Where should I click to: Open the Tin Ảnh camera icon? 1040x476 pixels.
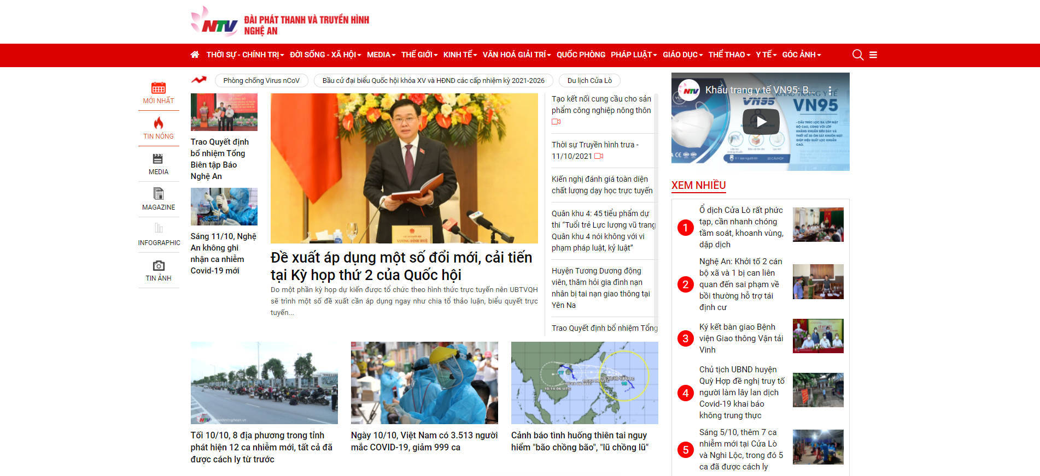click(159, 266)
